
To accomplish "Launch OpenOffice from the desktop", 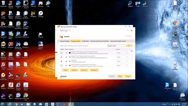I will 18,4.
